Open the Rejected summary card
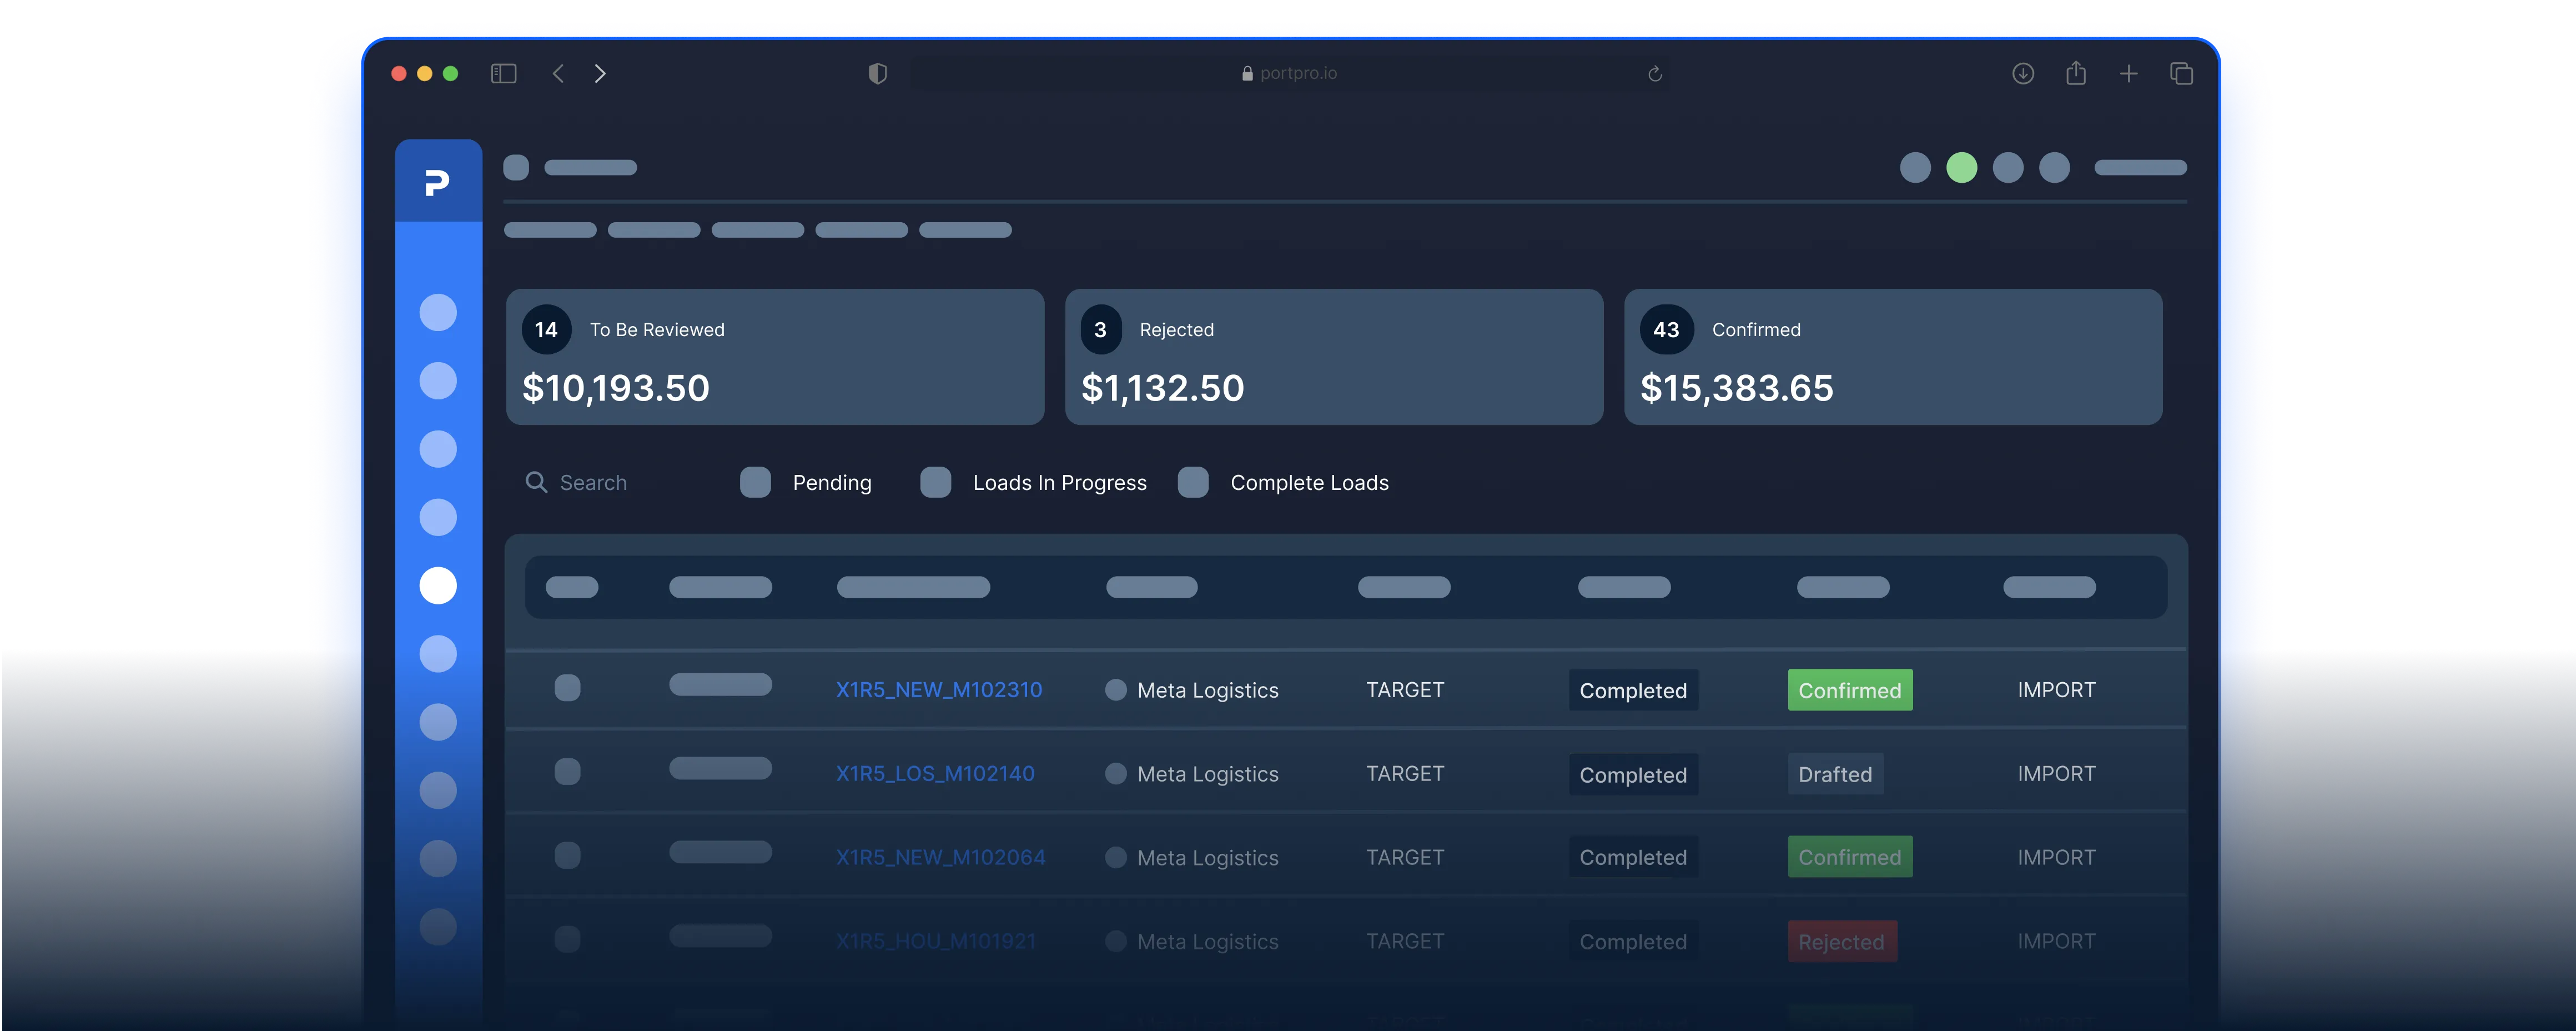The width and height of the screenshot is (2576, 1031). pos(1333,357)
